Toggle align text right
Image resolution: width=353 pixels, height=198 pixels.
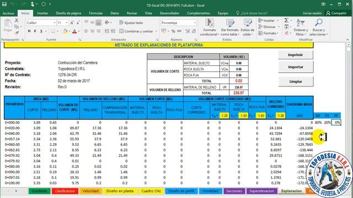[98, 31]
